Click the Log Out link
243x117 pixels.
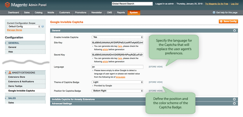coord(234,4)
